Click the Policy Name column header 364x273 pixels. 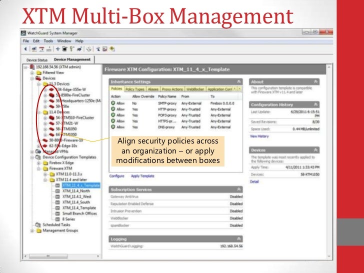[x=167, y=96]
